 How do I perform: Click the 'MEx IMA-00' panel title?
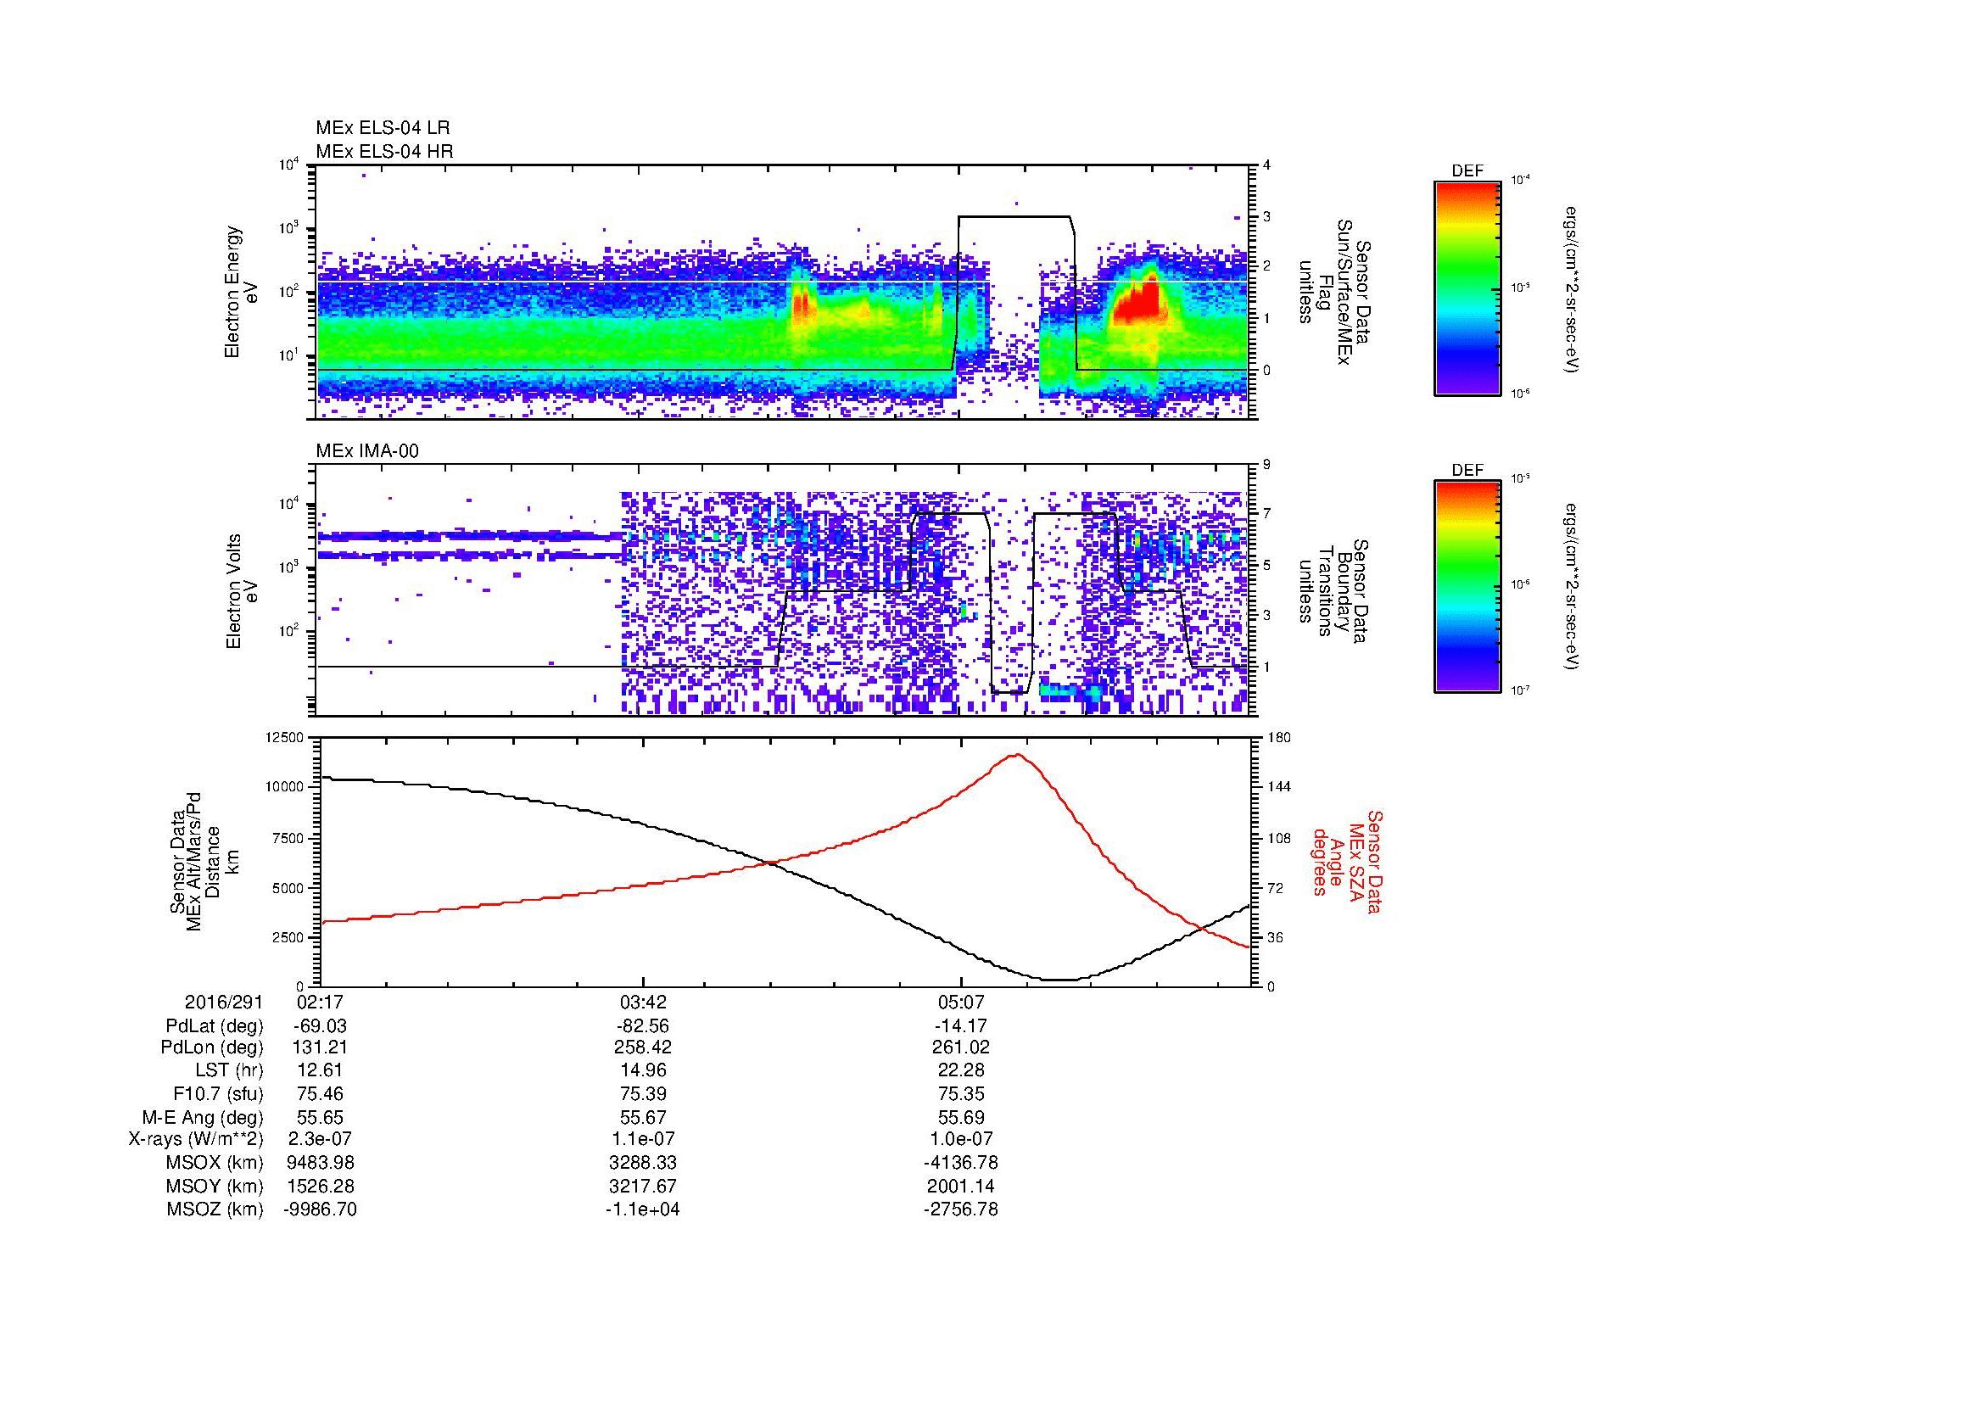coord(367,451)
